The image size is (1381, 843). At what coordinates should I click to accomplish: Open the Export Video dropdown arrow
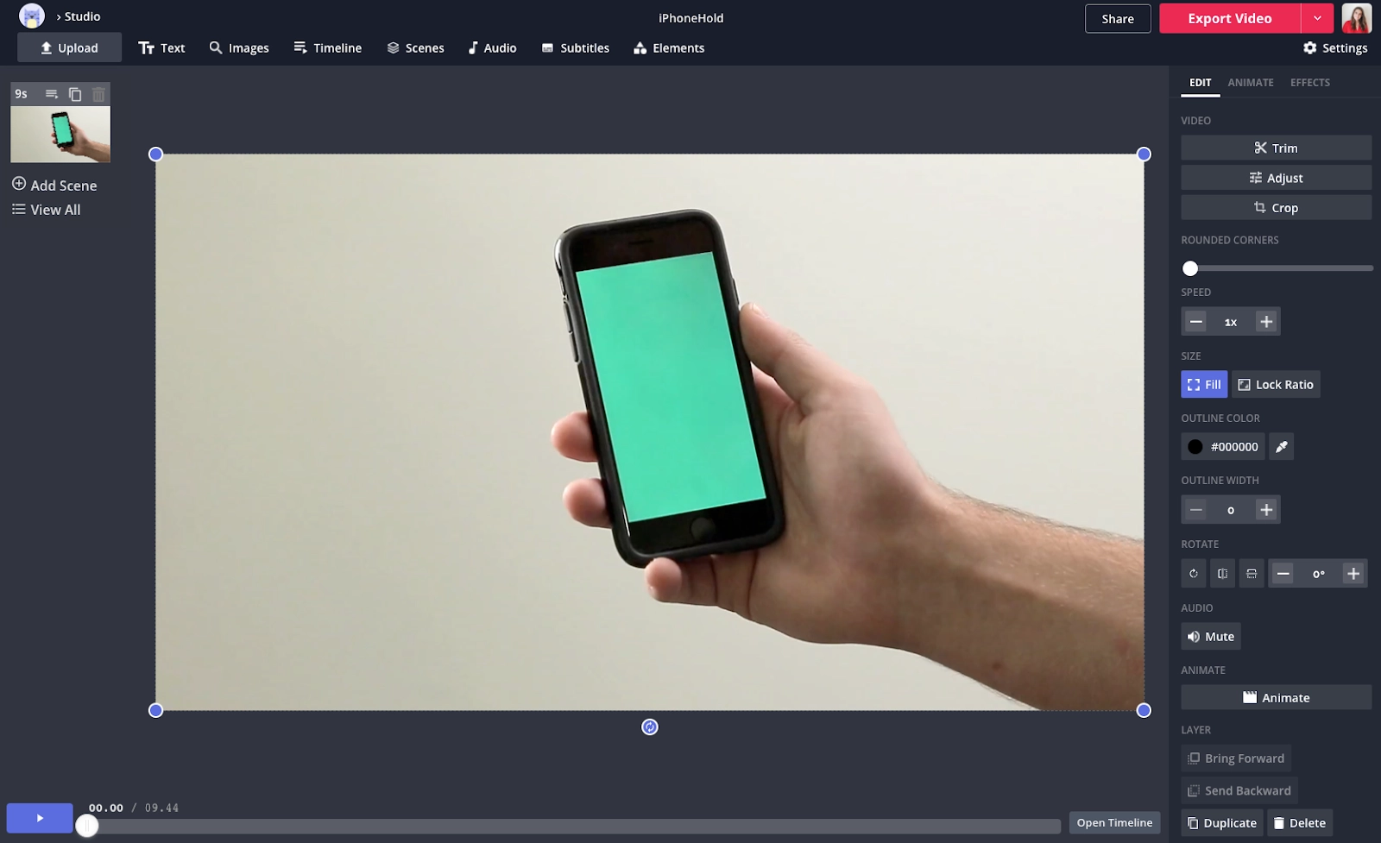click(1317, 18)
